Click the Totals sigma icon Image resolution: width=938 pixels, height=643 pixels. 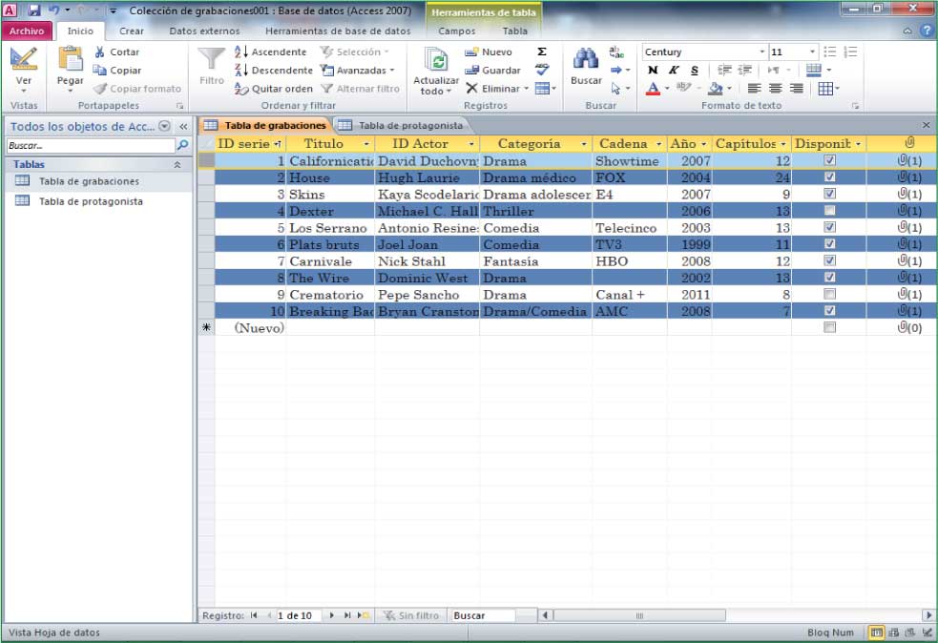(x=542, y=52)
